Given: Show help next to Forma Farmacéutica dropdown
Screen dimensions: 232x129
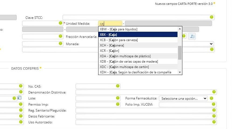Looking at the screenshot, I should [211, 98].
